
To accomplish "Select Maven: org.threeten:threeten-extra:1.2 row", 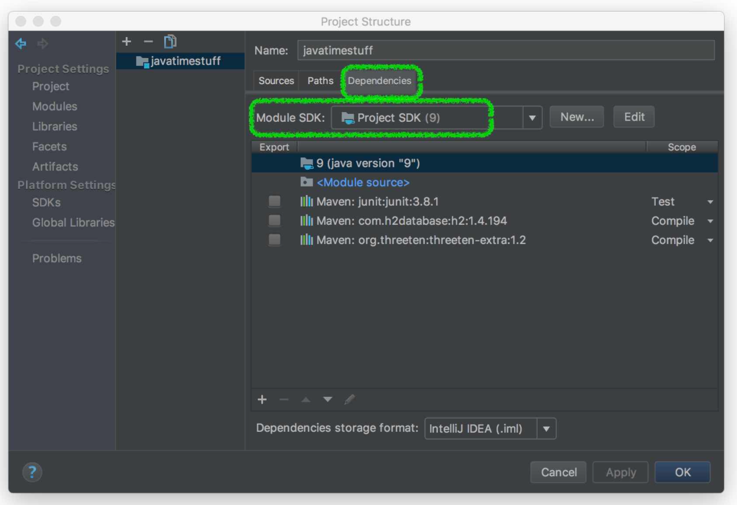I will click(485, 240).
